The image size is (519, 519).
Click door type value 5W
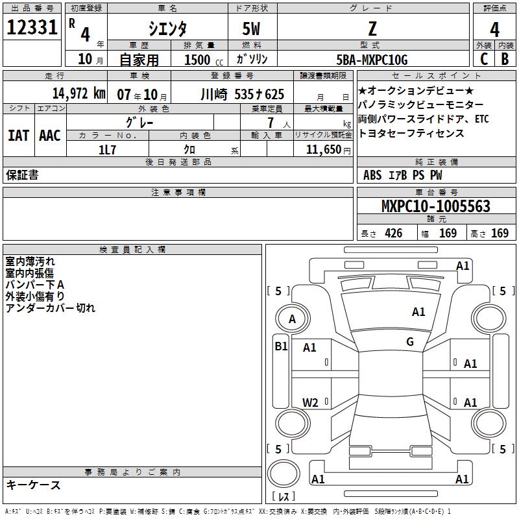click(251, 29)
